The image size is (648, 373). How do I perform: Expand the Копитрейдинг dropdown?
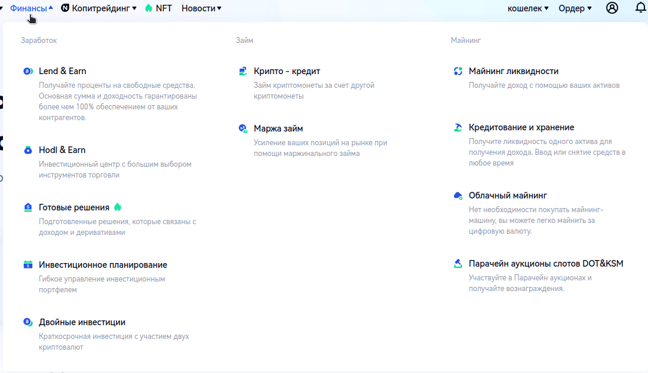[x=100, y=8]
